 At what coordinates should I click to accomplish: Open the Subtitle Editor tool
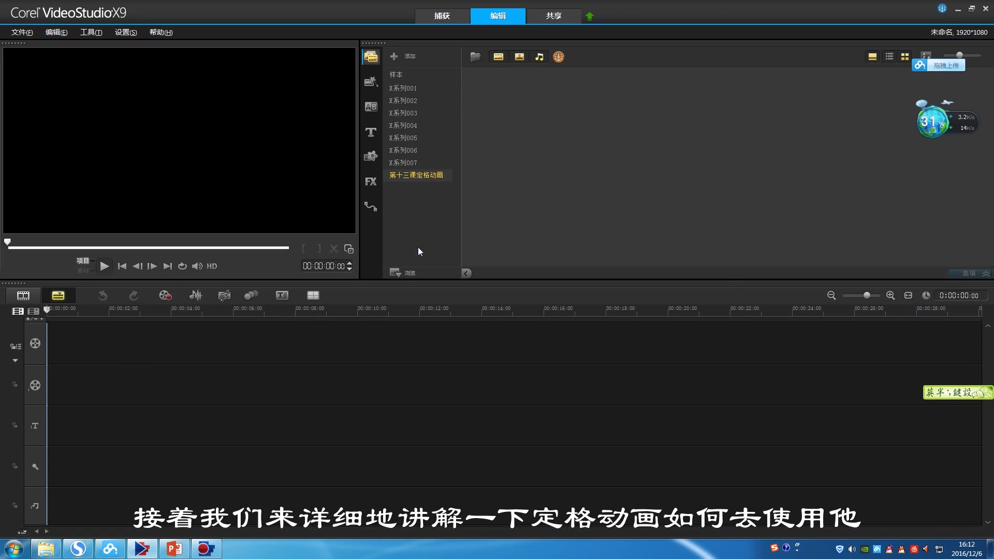coord(282,295)
